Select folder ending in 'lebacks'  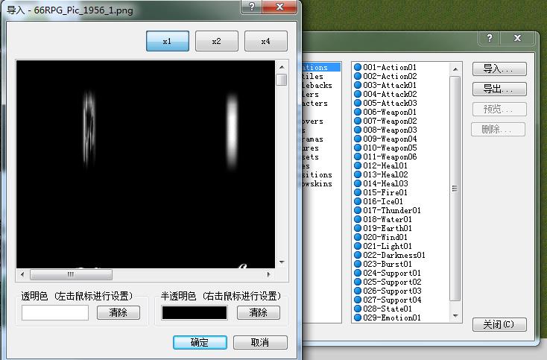pos(317,85)
